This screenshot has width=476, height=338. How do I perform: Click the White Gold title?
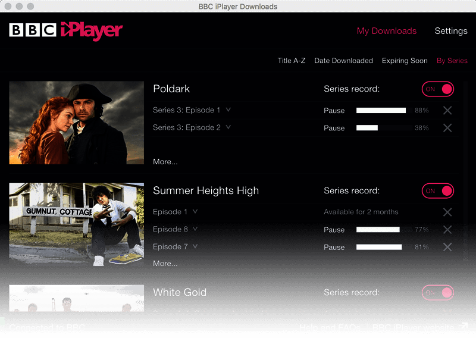pyautogui.click(x=180, y=292)
